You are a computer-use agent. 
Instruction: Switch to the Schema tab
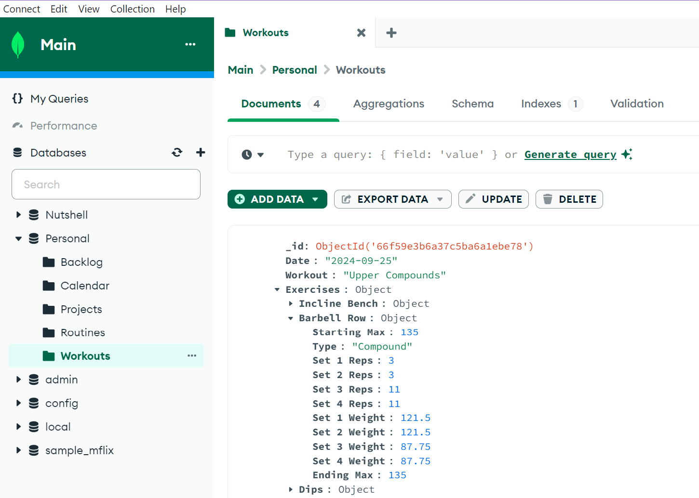tap(472, 104)
